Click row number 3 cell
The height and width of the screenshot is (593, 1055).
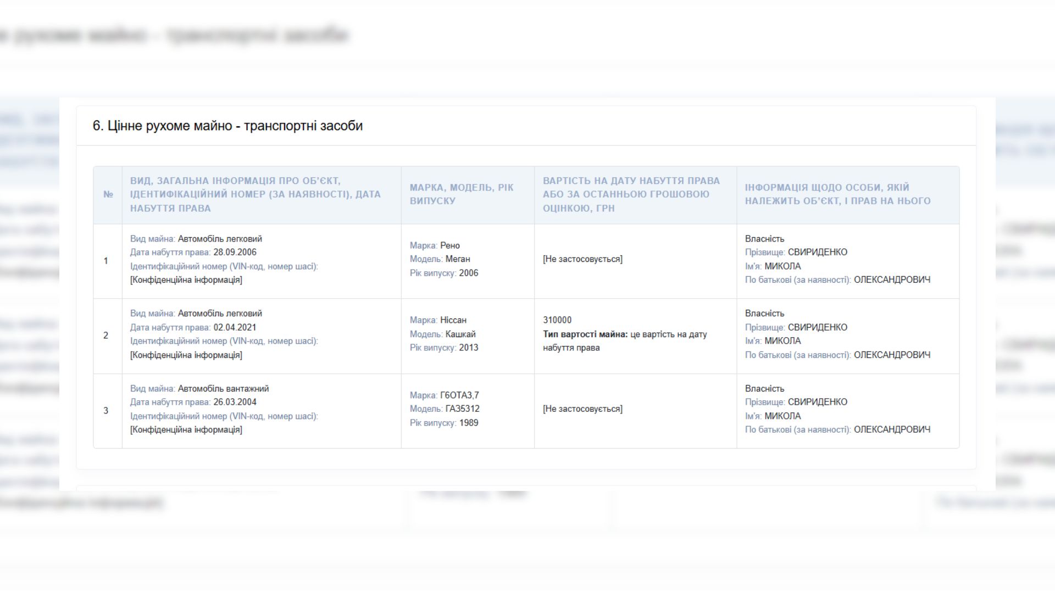coord(106,411)
